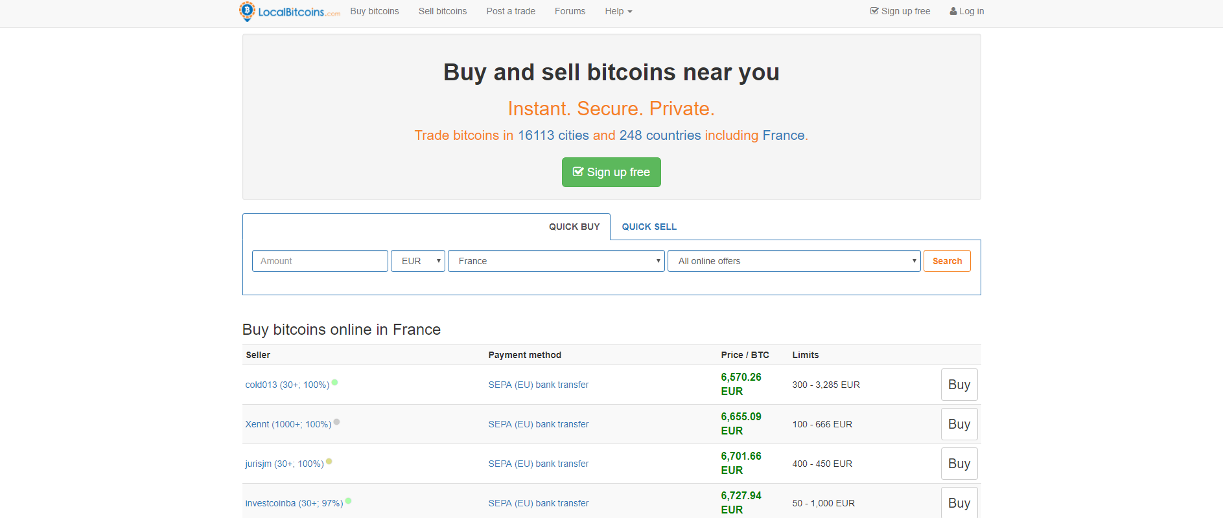Open SEPA bank transfer for cold013

[539, 385]
